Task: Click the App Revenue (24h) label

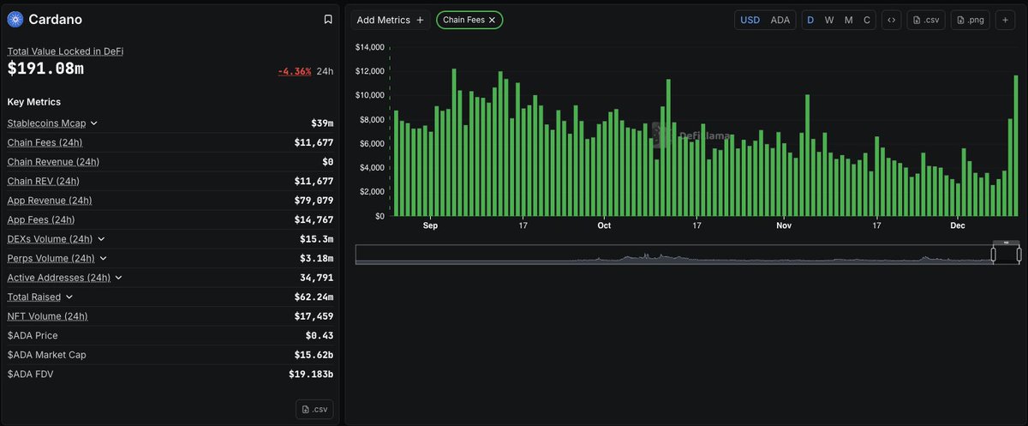Action: pos(50,201)
